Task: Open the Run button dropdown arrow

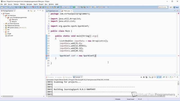Action: pyautogui.click(x=22, y=7)
